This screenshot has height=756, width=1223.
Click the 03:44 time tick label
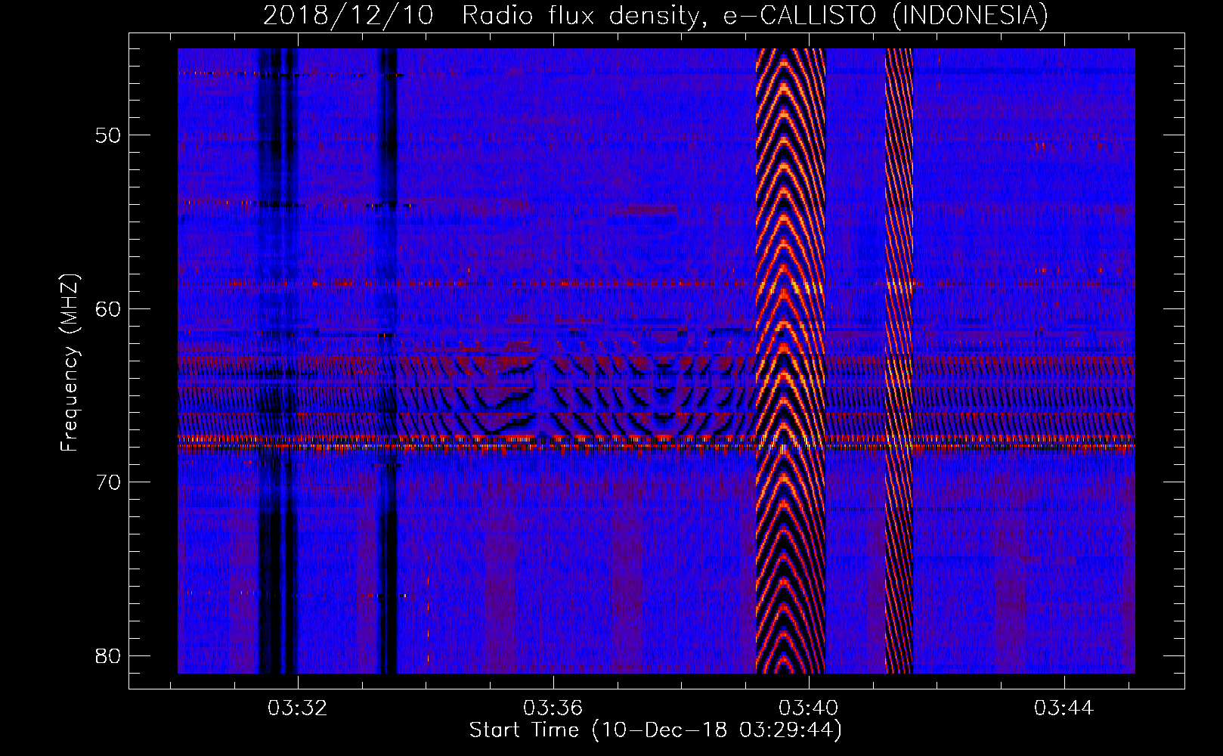point(1064,708)
